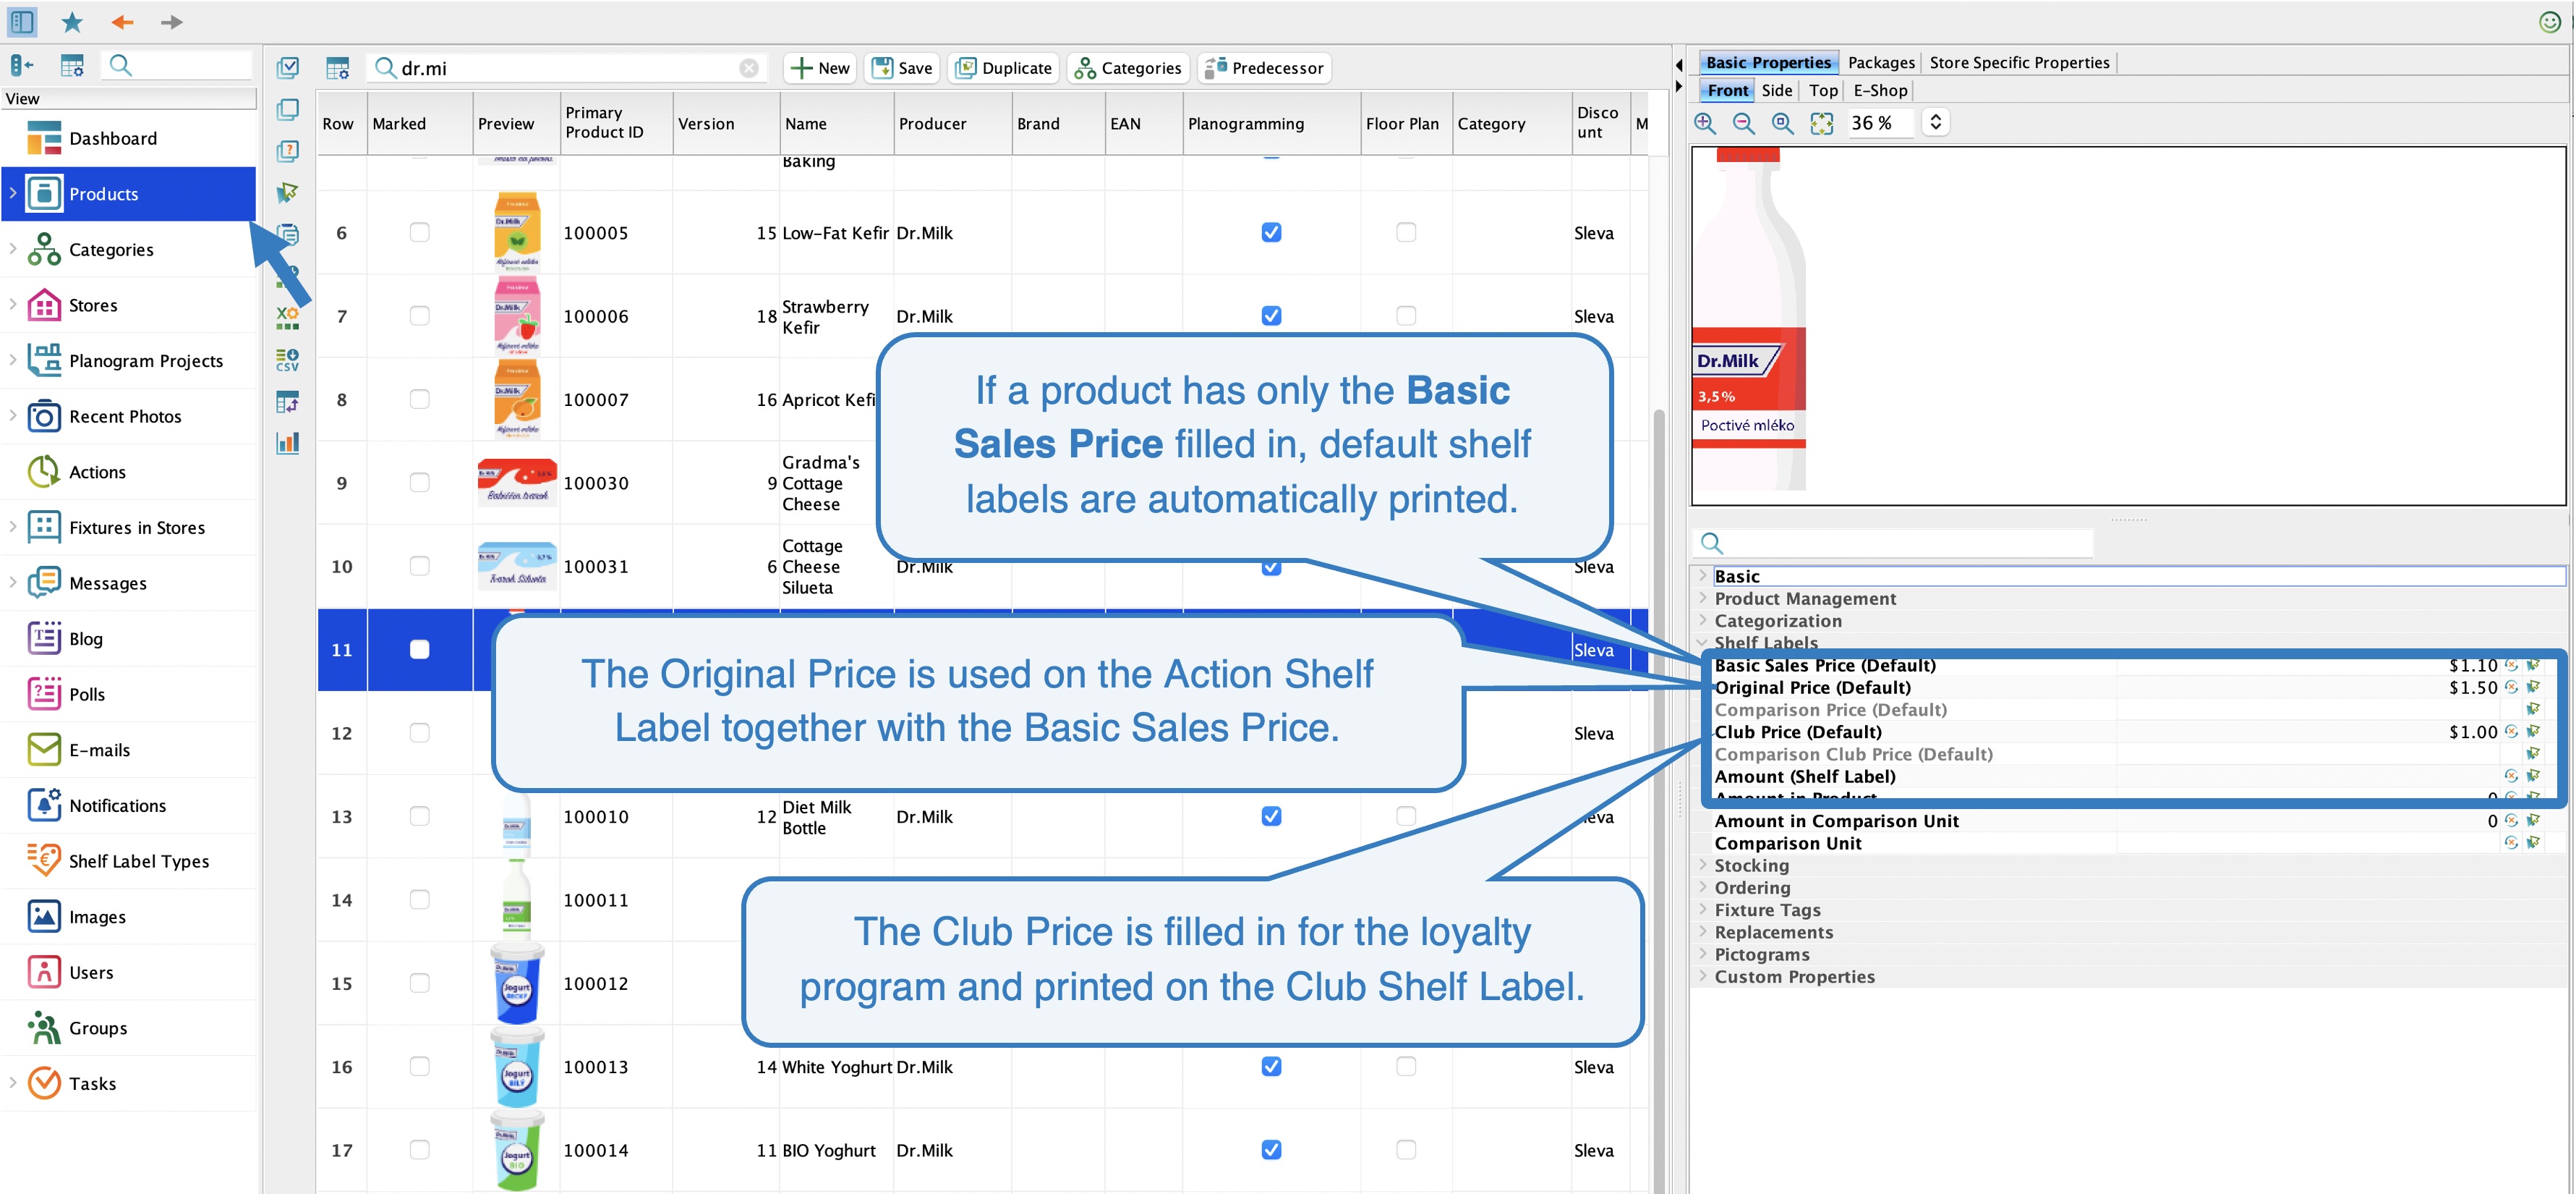Click the deselect-all rows icon
This screenshot has height=1194, width=2576.
pos(288,109)
